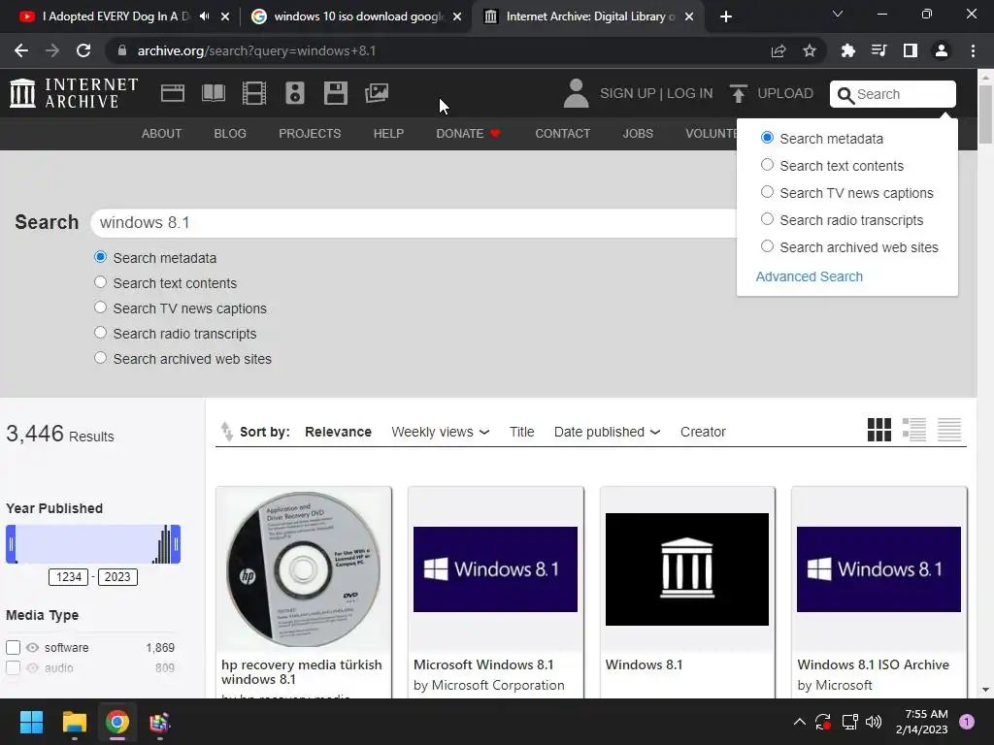This screenshot has height=745, width=994.
Task: Open the Software floppy disk icon
Action: click(x=335, y=93)
